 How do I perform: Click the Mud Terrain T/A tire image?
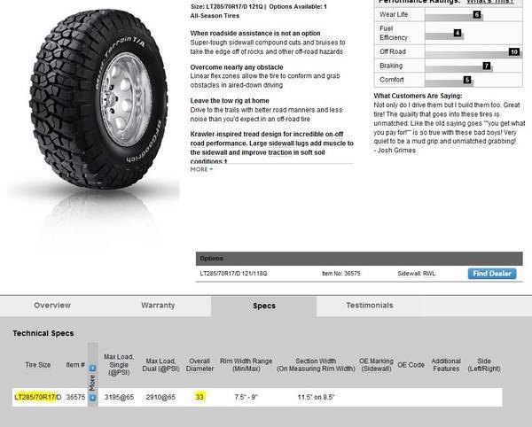click(98, 99)
